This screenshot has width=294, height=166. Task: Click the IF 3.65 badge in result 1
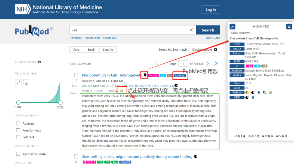[x=153, y=76]
